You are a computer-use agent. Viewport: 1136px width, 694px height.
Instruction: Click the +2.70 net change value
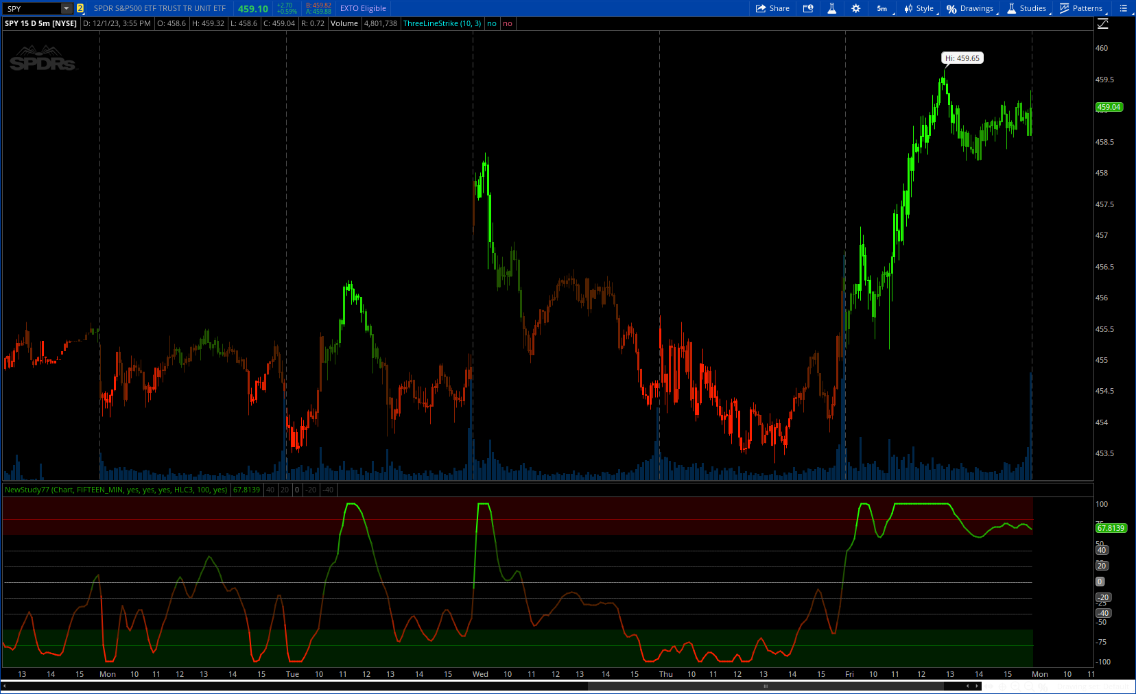coord(285,5)
